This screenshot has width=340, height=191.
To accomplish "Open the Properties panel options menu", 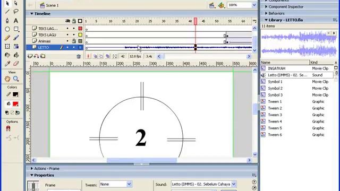I will (254, 175).
